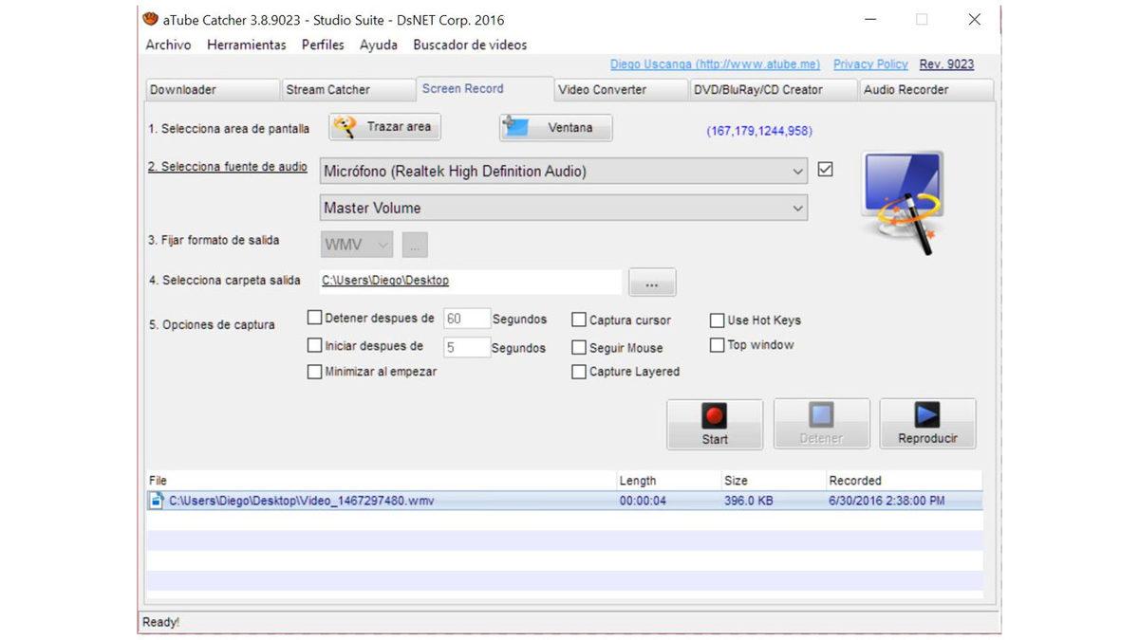Open the Master Volume dropdown
Screen dimensions: 1139x640
tap(797, 208)
